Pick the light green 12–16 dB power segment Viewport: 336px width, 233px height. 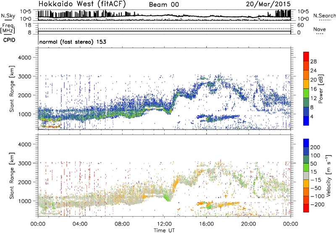coord(306,93)
